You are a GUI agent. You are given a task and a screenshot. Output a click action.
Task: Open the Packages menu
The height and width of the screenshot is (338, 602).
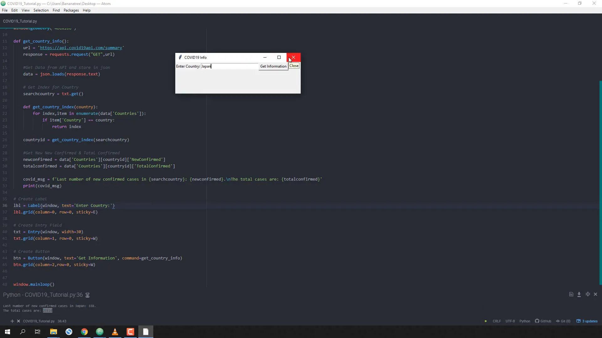click(71, 10)
